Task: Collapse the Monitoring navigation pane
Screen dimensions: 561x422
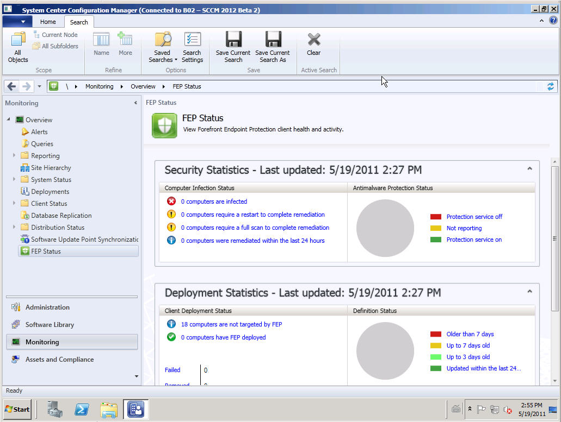Action: click(135, 103)
